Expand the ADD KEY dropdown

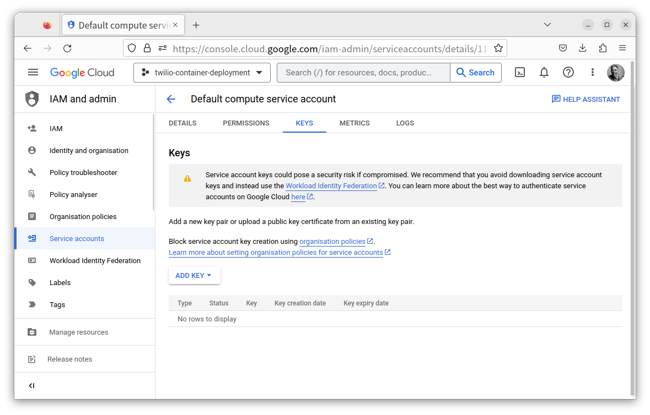194,276
